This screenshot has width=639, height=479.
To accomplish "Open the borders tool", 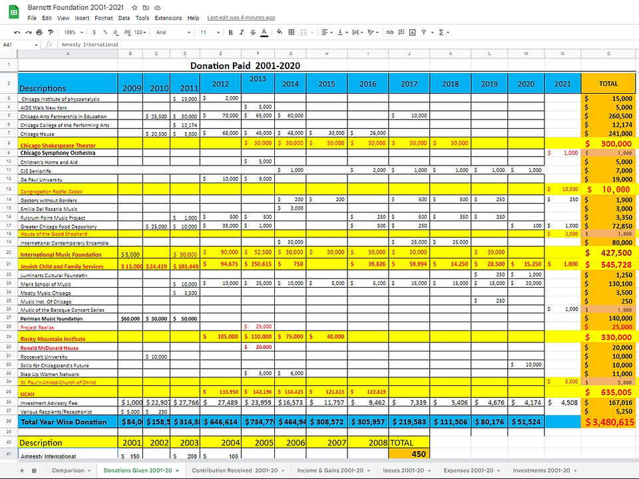I will 292,32.
